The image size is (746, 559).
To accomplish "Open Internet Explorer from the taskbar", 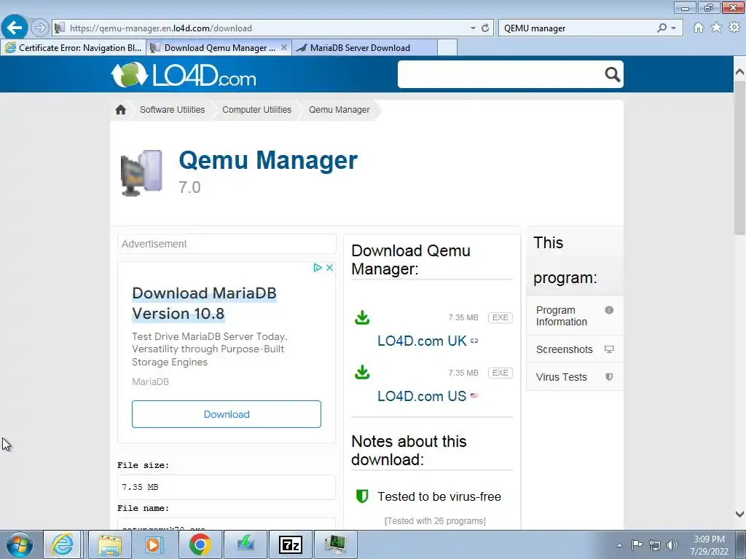I will coord(63,544).
